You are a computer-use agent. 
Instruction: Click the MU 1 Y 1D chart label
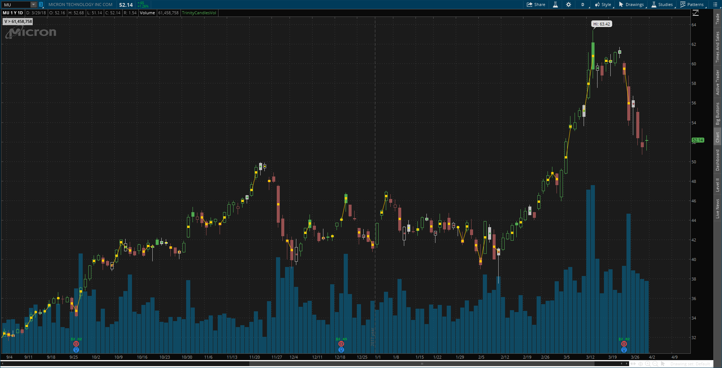13,13
